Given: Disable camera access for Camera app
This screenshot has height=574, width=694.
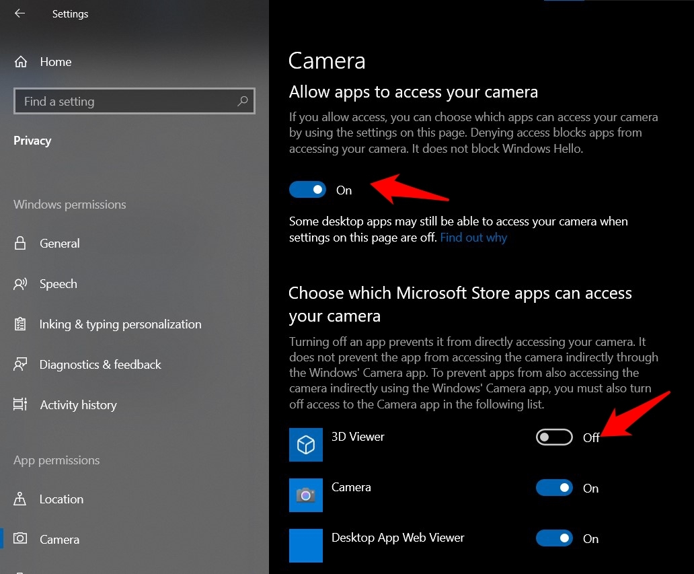Looking at the screenshot, I should click(x=554, y=488).
